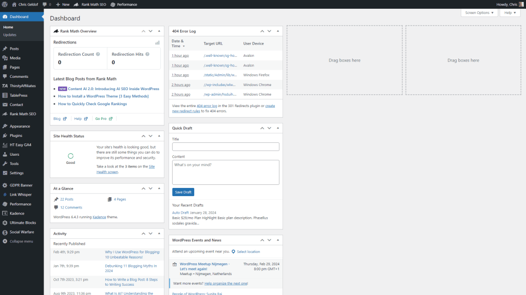Open the 22 Posts link
The height and width of the screenshot is (295, 526).
pos(67,199)
